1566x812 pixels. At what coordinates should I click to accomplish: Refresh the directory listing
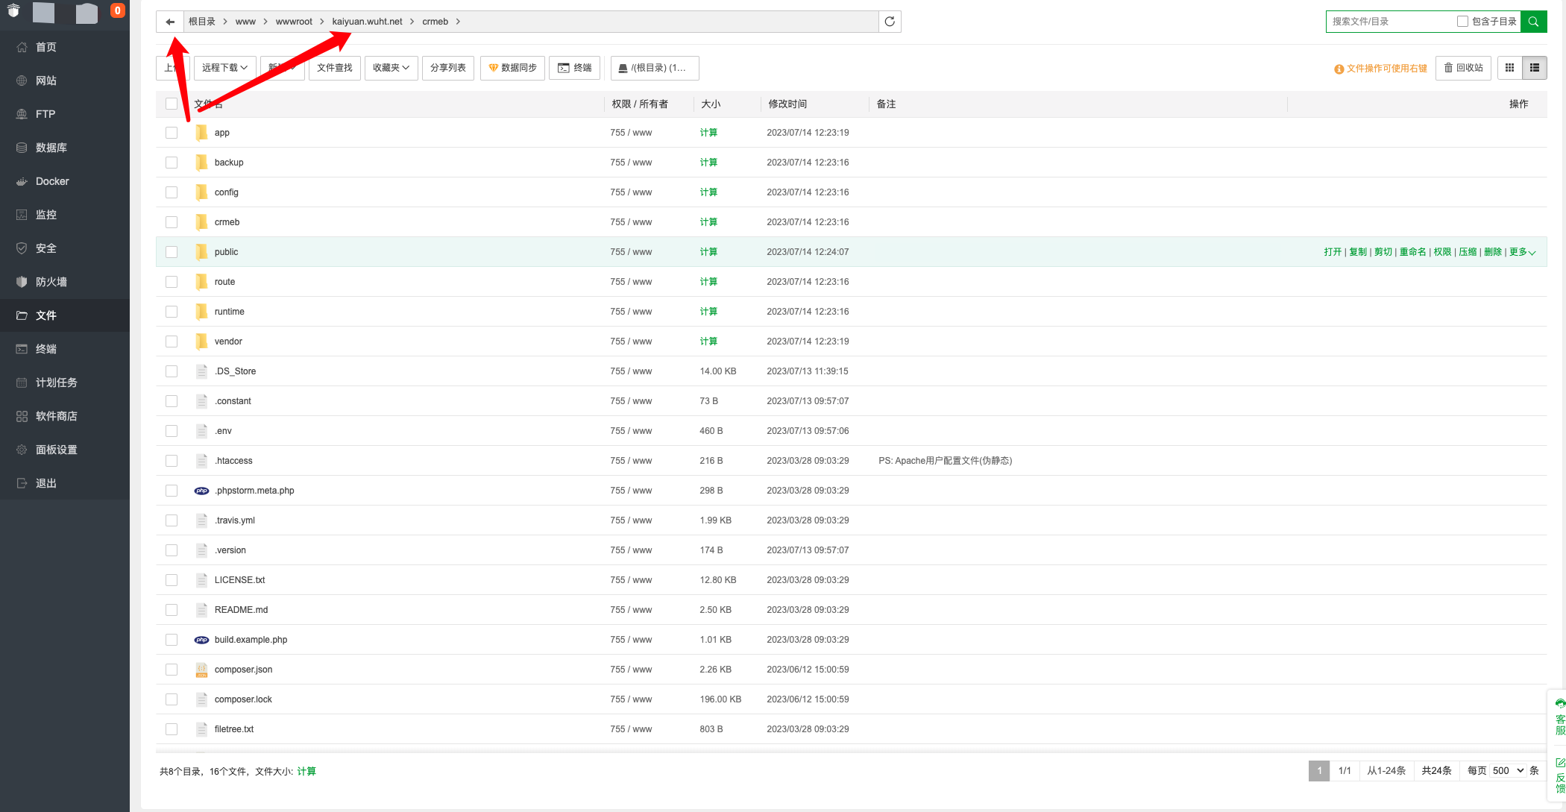890,22
